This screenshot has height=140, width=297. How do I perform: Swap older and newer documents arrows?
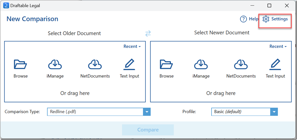point(148,33)
